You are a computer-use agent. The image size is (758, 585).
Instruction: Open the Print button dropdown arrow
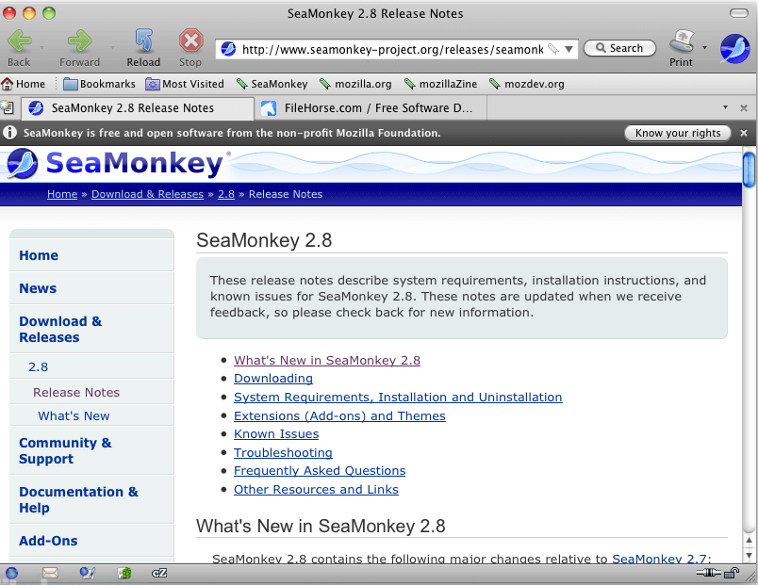704,48
